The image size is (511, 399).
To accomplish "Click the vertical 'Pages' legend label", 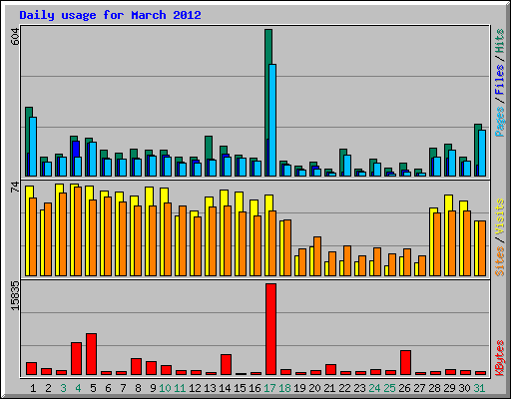I will click(500, 122).
